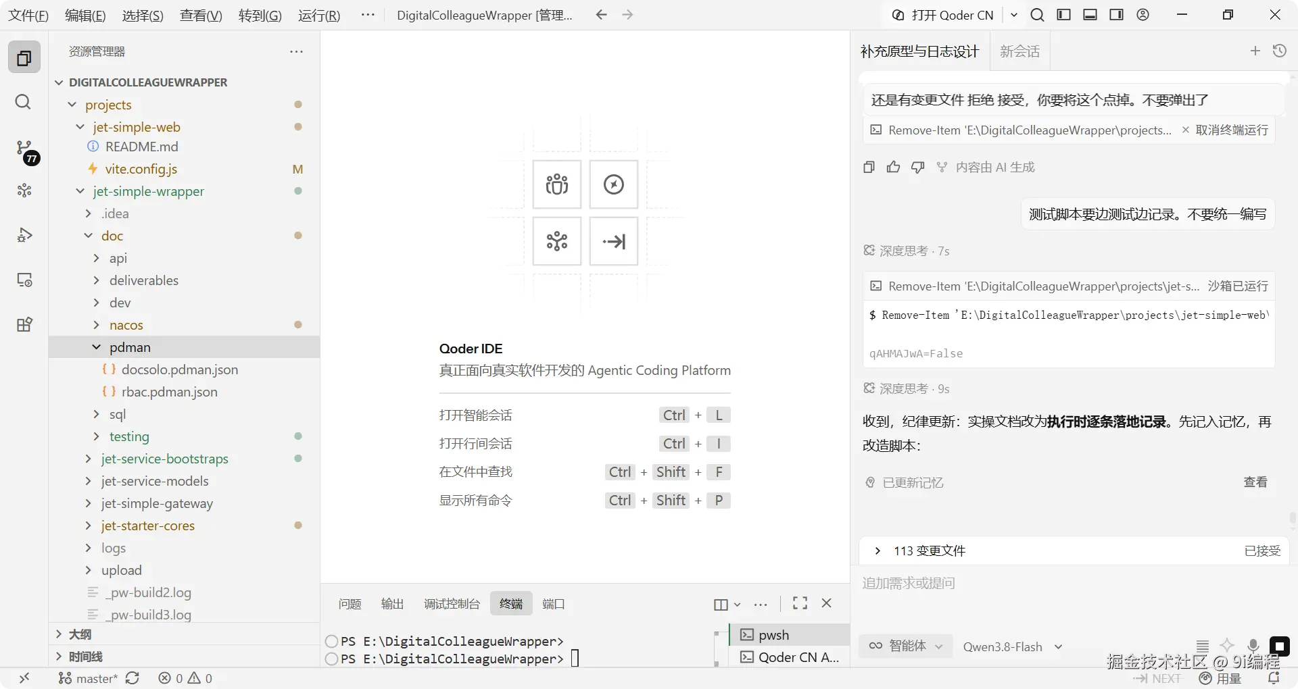
Task: Click the enhance prompt sparkle icon
Action: tap(1228, 645)
